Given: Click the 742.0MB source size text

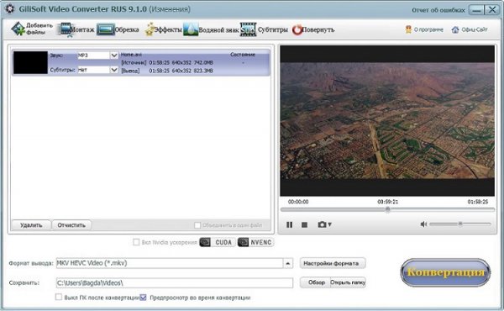Looking at the screenshot, I should tap(203, 62).
